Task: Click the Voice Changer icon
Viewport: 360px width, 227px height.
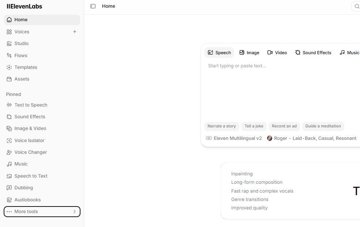Action: click(9, 152)
